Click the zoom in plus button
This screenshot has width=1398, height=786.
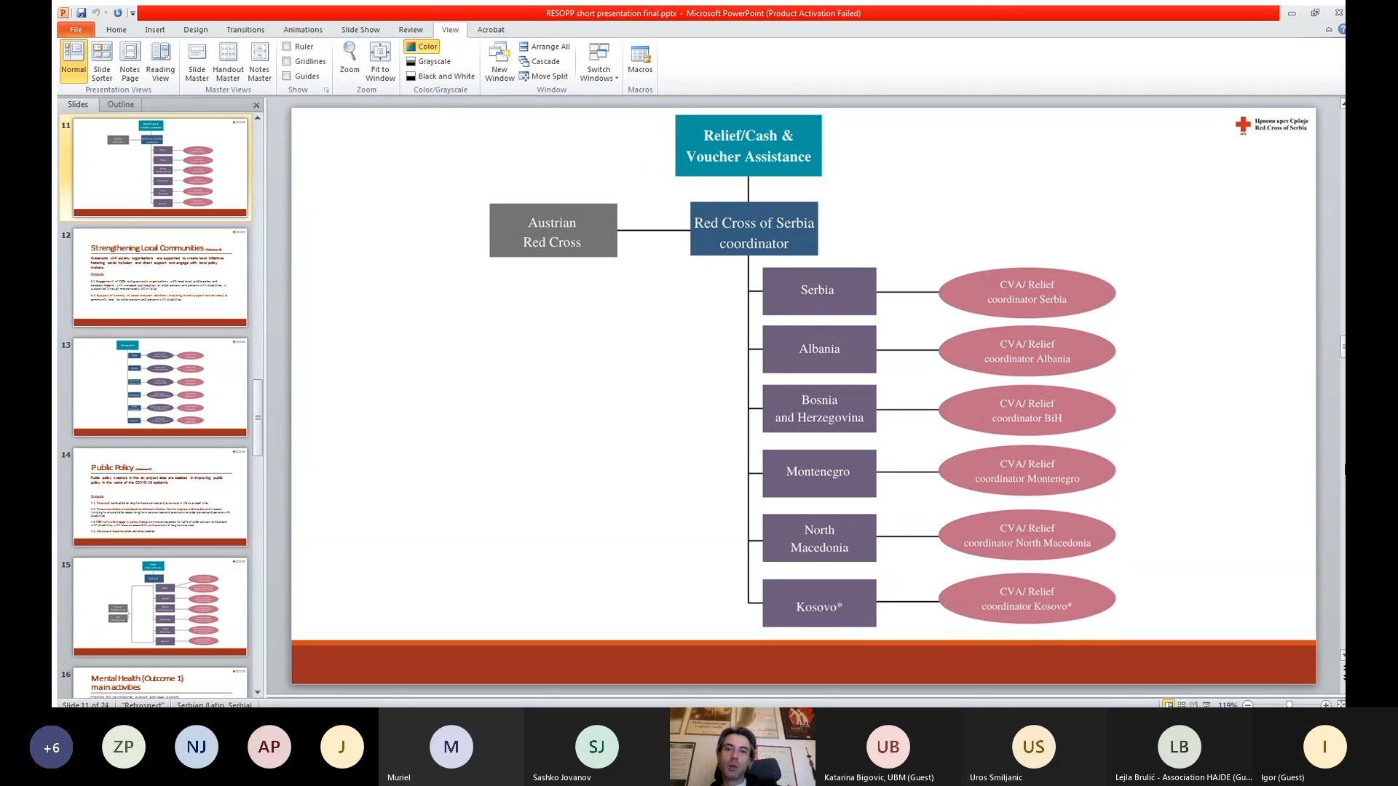click(1326, 704)
